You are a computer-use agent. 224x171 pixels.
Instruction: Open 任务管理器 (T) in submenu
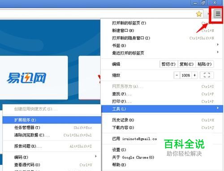52,128
